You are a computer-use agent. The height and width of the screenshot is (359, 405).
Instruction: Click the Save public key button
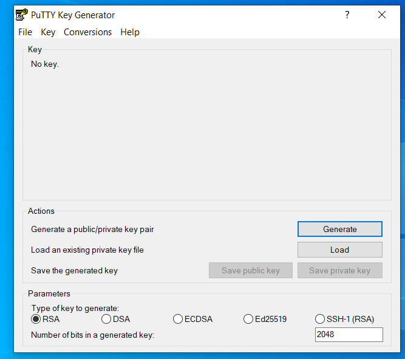tap(251, 270)
